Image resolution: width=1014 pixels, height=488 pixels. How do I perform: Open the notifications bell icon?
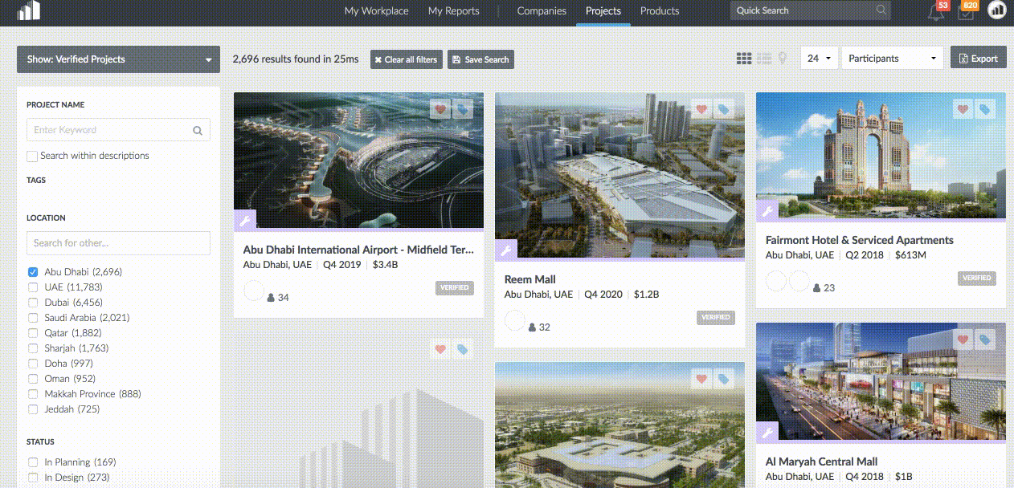pos(935,12)
